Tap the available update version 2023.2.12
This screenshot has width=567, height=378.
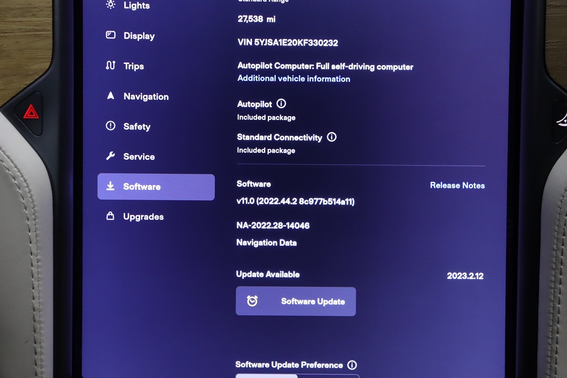pos(465,276)
